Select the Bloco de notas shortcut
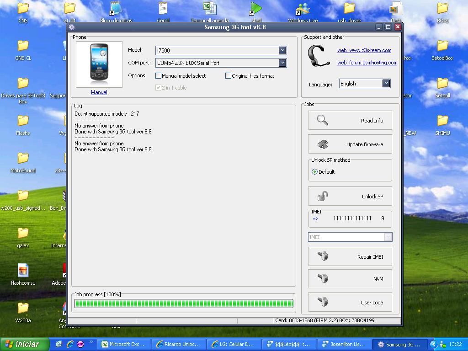Screen dimensions: 468x351 pos(116,12)
